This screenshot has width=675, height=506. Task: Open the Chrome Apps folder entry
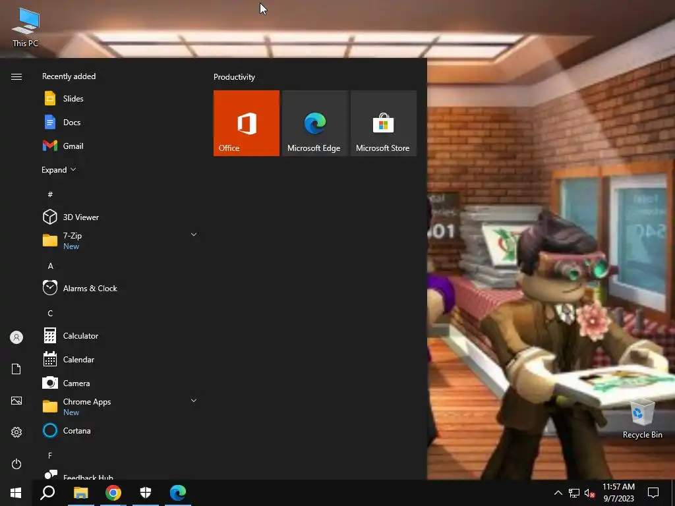click(121, 407)
